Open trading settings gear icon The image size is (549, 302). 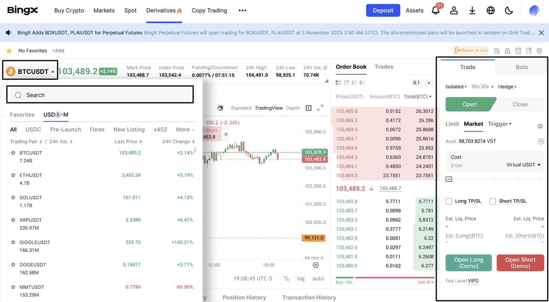[x=540, y=51]
